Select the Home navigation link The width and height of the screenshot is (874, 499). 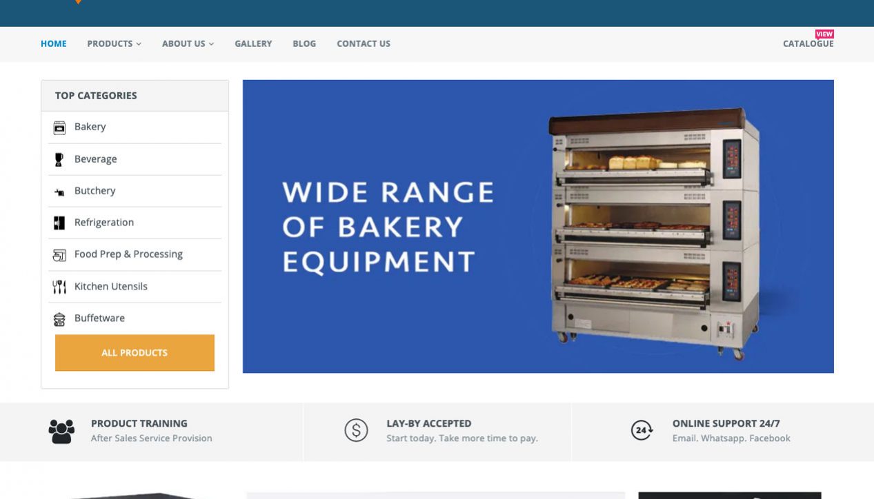[54, 43]
